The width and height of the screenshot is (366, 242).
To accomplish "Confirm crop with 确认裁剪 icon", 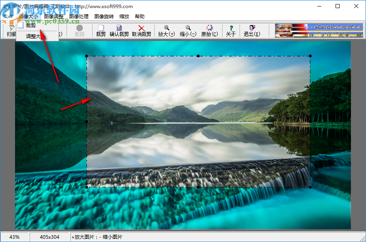I will tap(119, 31).
